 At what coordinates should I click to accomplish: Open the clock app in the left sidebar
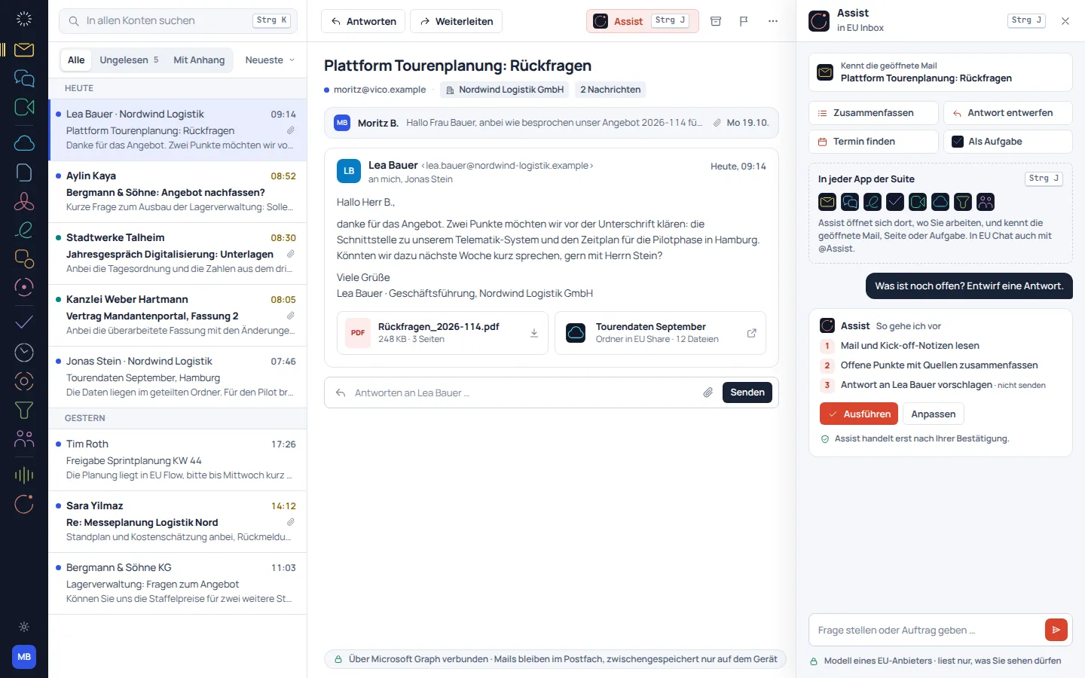pos(24,352)
